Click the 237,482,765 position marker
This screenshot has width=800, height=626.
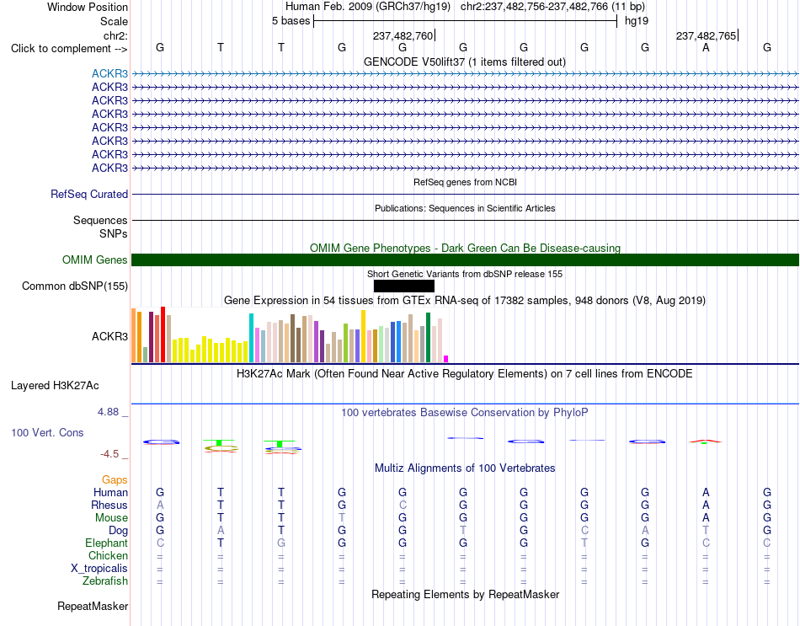pyautogui.click(x=707, y=35)
